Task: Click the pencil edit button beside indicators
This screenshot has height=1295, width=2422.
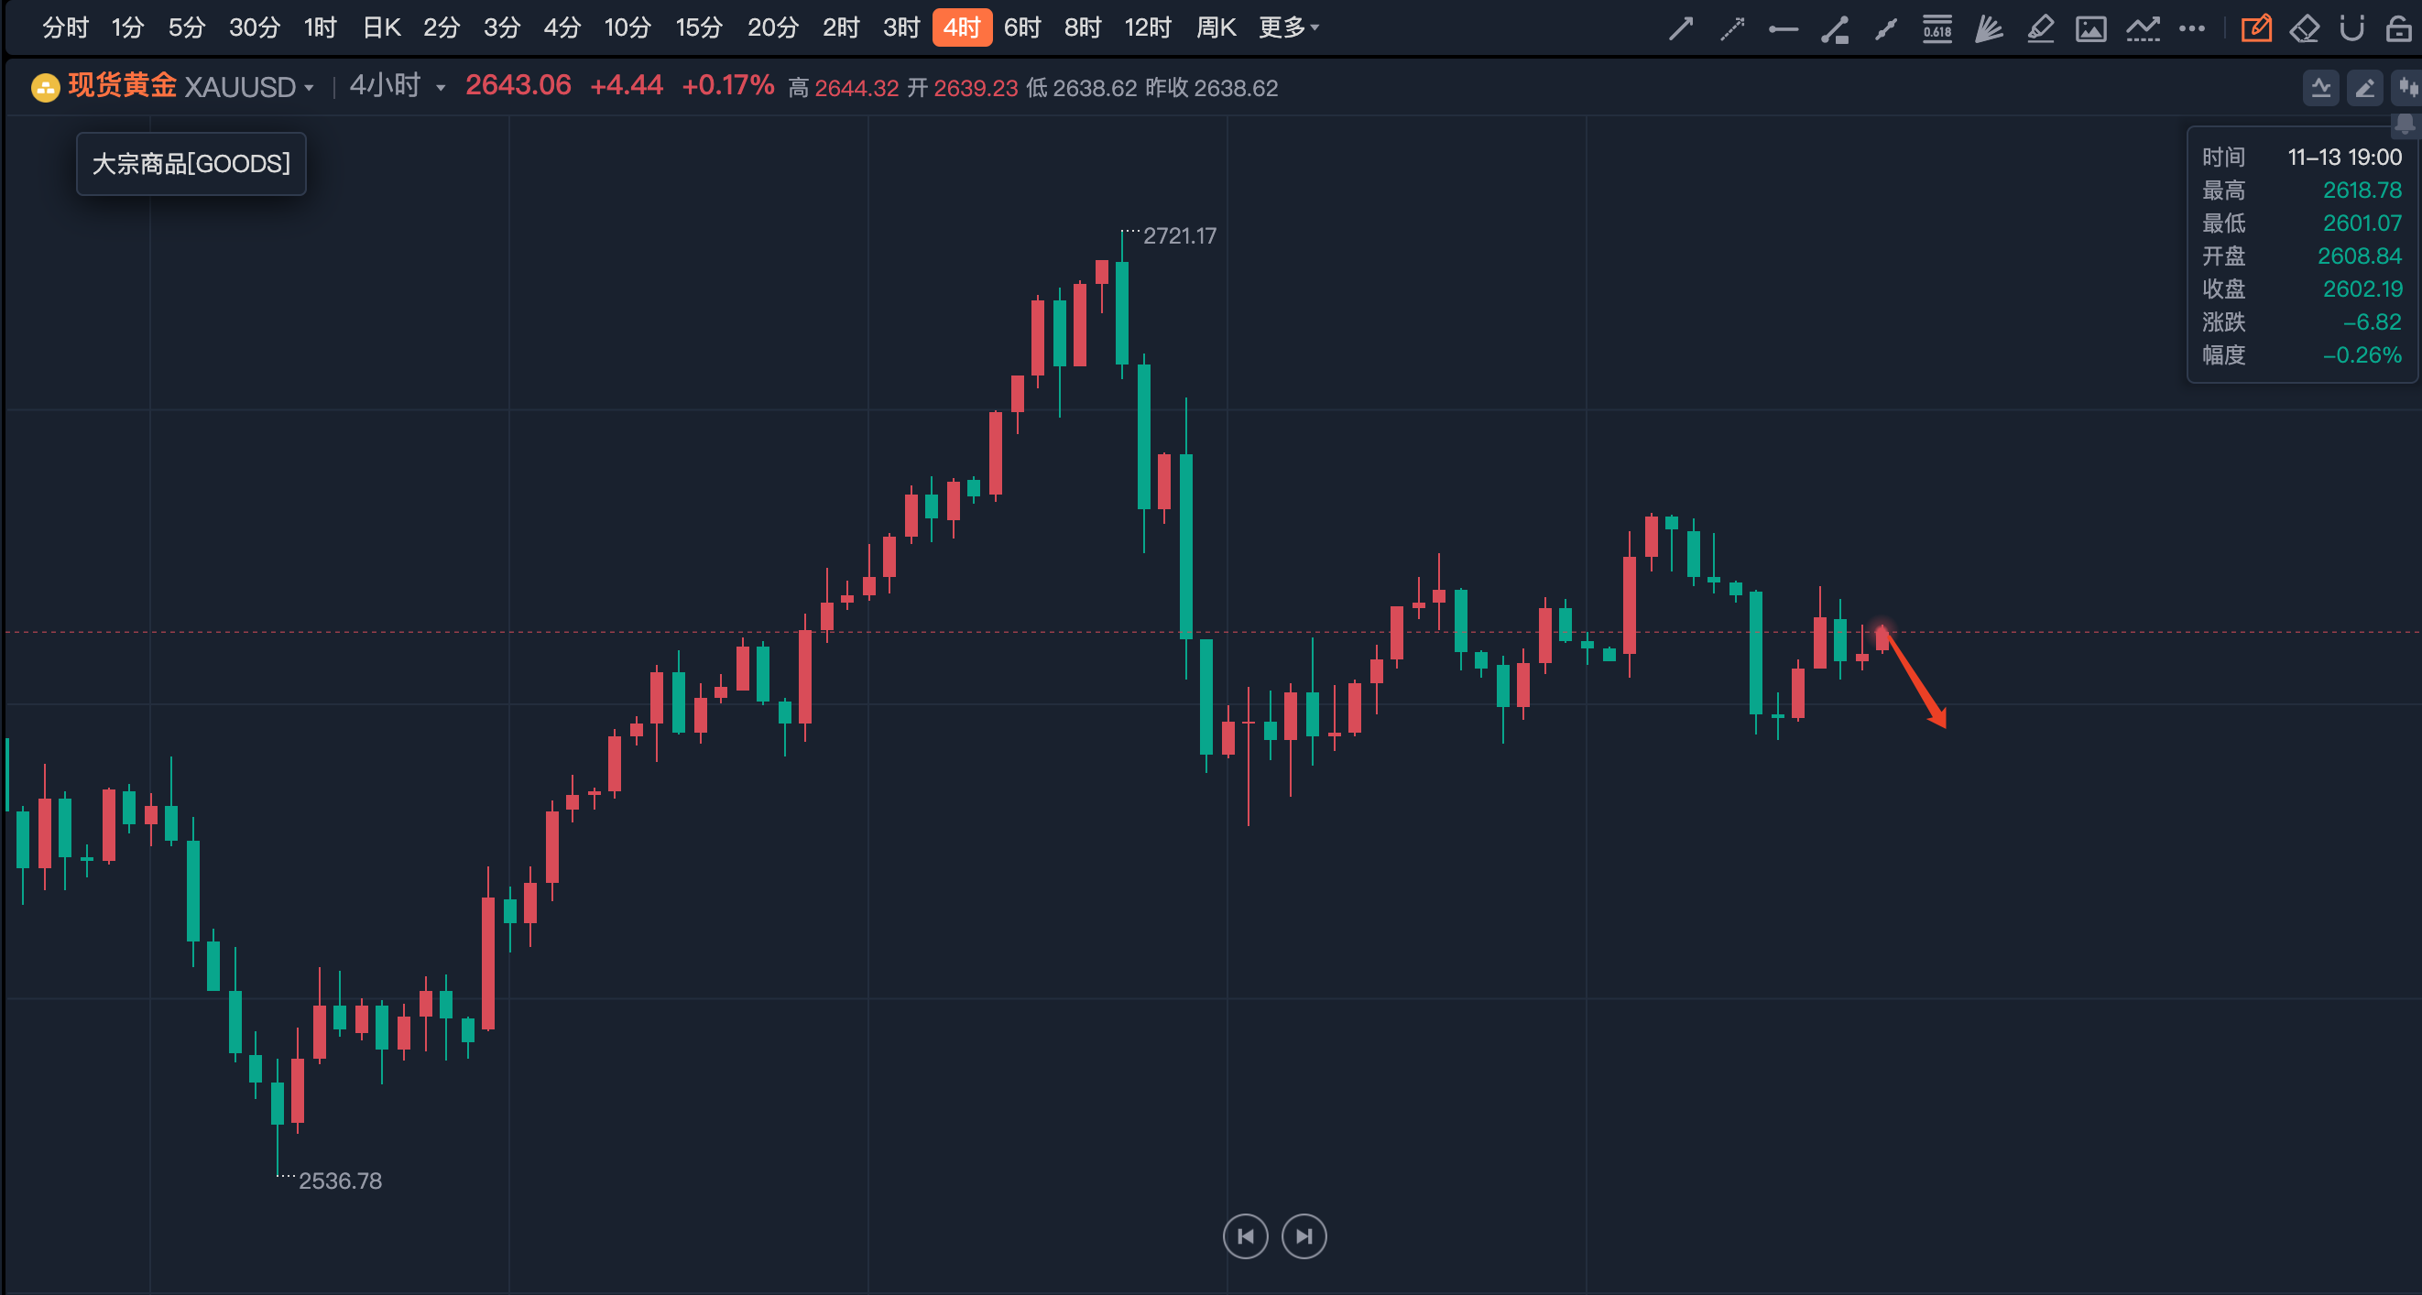Action: click(2364, 88)
